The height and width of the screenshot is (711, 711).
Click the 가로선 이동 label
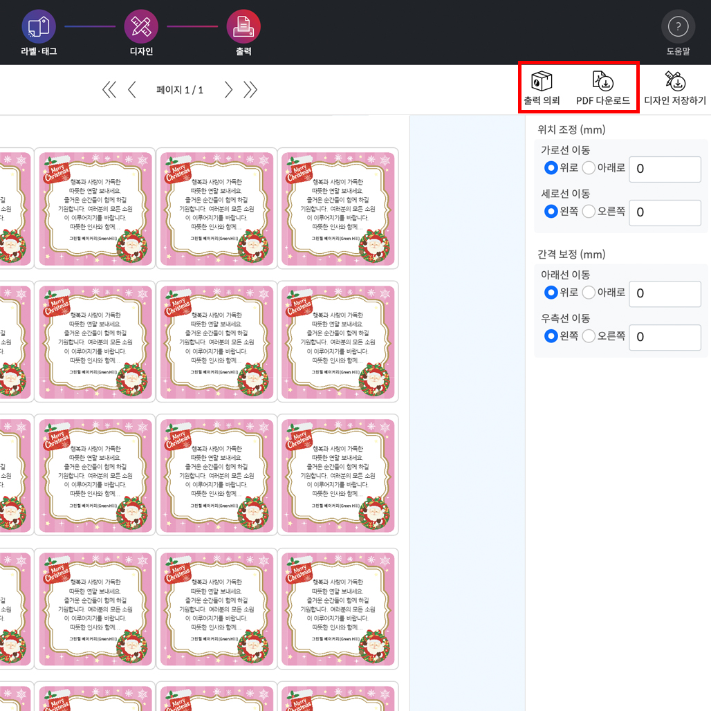pos(566,150)
